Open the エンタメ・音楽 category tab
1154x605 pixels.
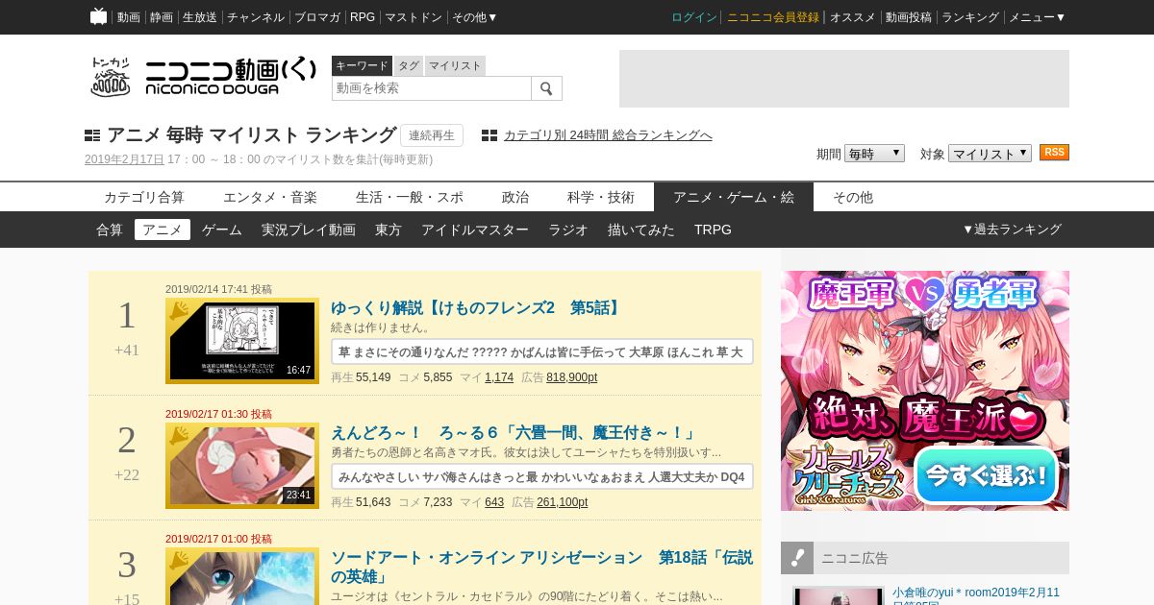pos(270,197)
